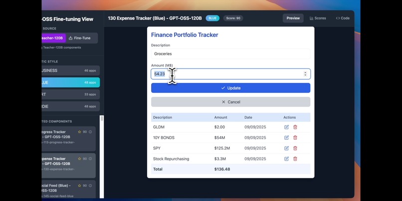Click star icon on Progress Tracker card
Viewport: 402px width, 201px height.
point(79,132)
